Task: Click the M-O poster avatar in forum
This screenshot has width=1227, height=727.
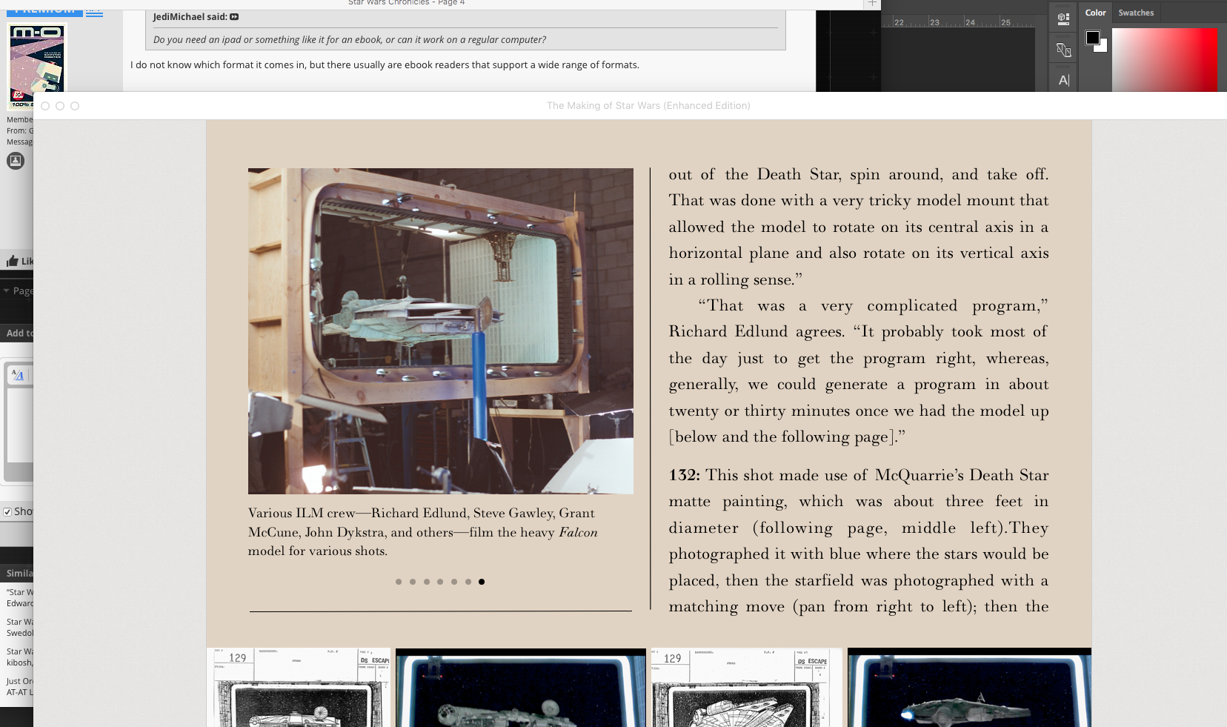Action: point(37,67)
